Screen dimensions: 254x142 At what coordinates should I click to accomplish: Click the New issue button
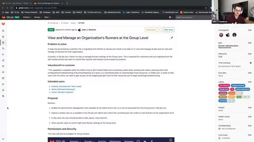click(x=168, y=30)
